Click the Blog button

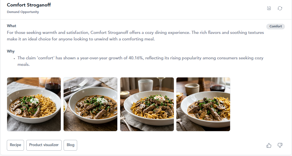coord(70,145)
